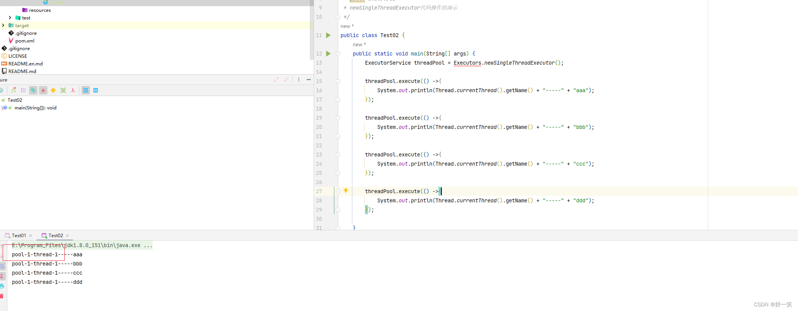Fold the lambda block at line 15
This screenshot has width=798, height=311.
pos(338,81)
